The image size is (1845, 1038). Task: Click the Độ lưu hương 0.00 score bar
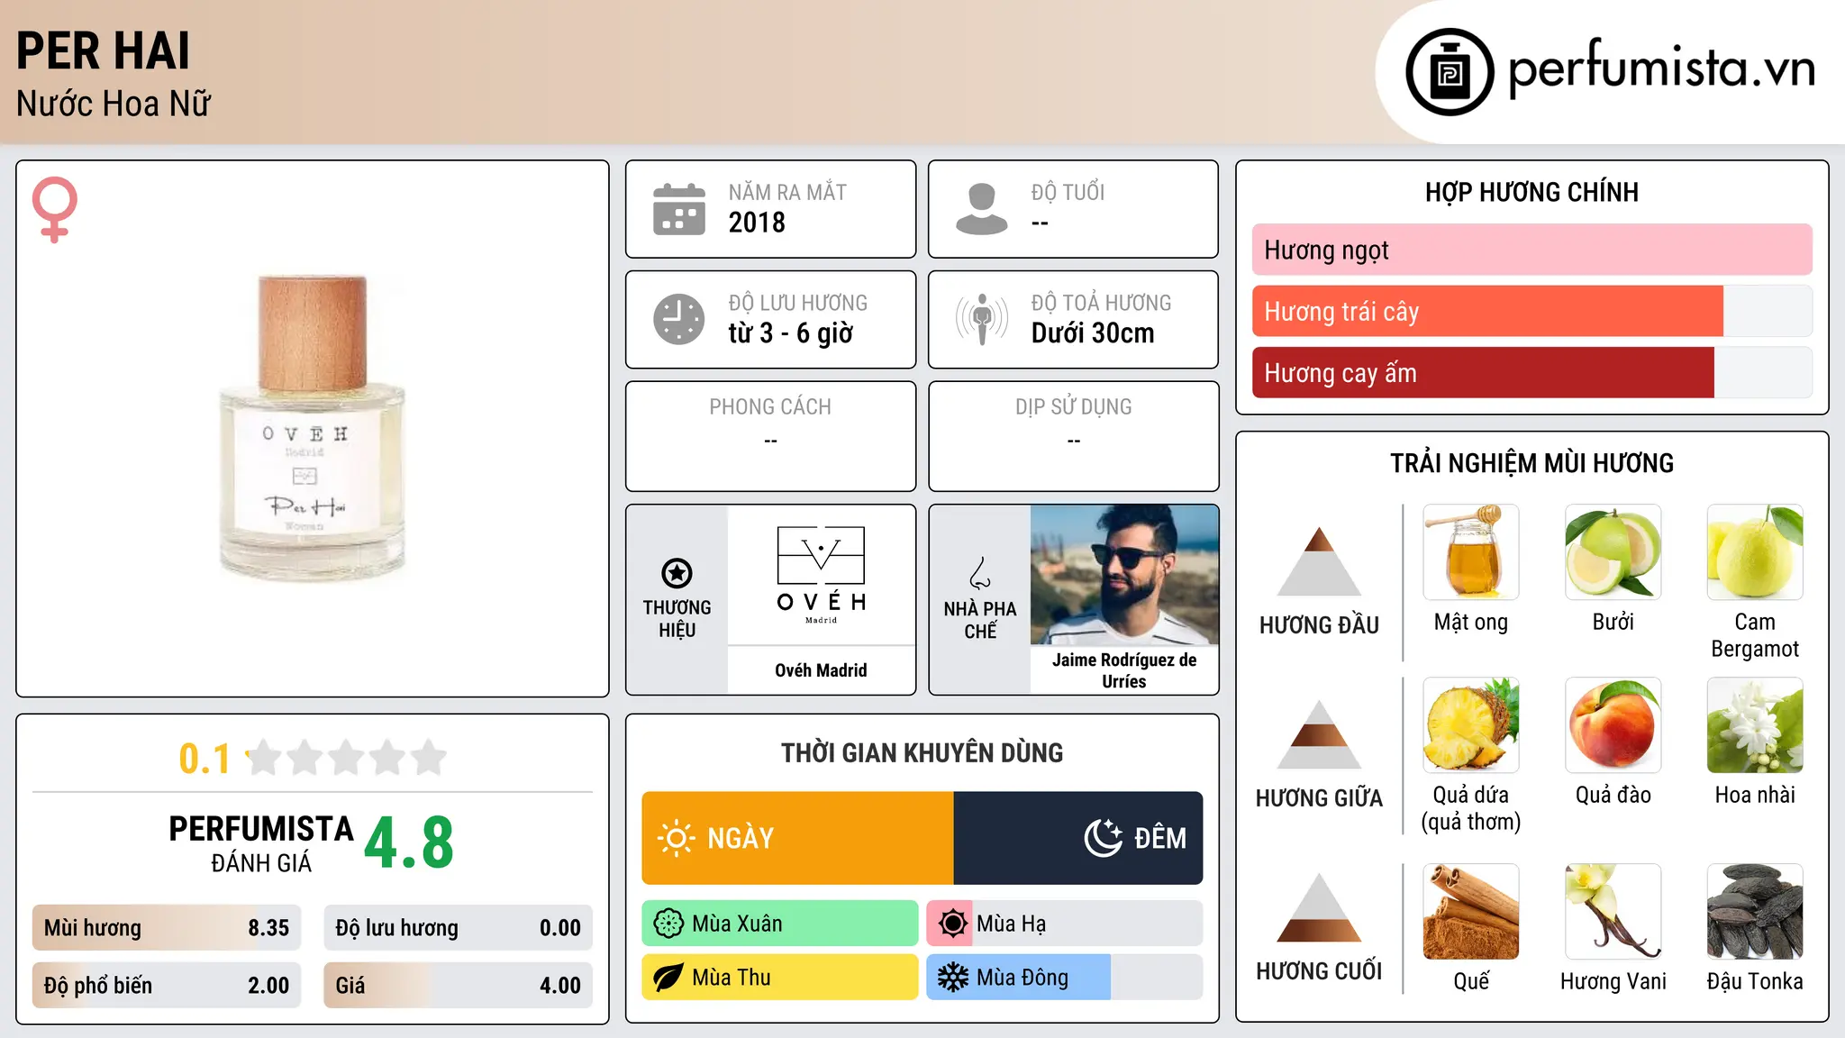point(458,928)
